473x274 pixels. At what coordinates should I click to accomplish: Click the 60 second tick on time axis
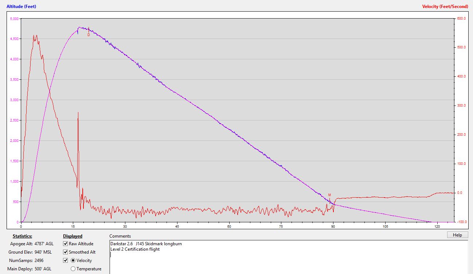[229, 226]
